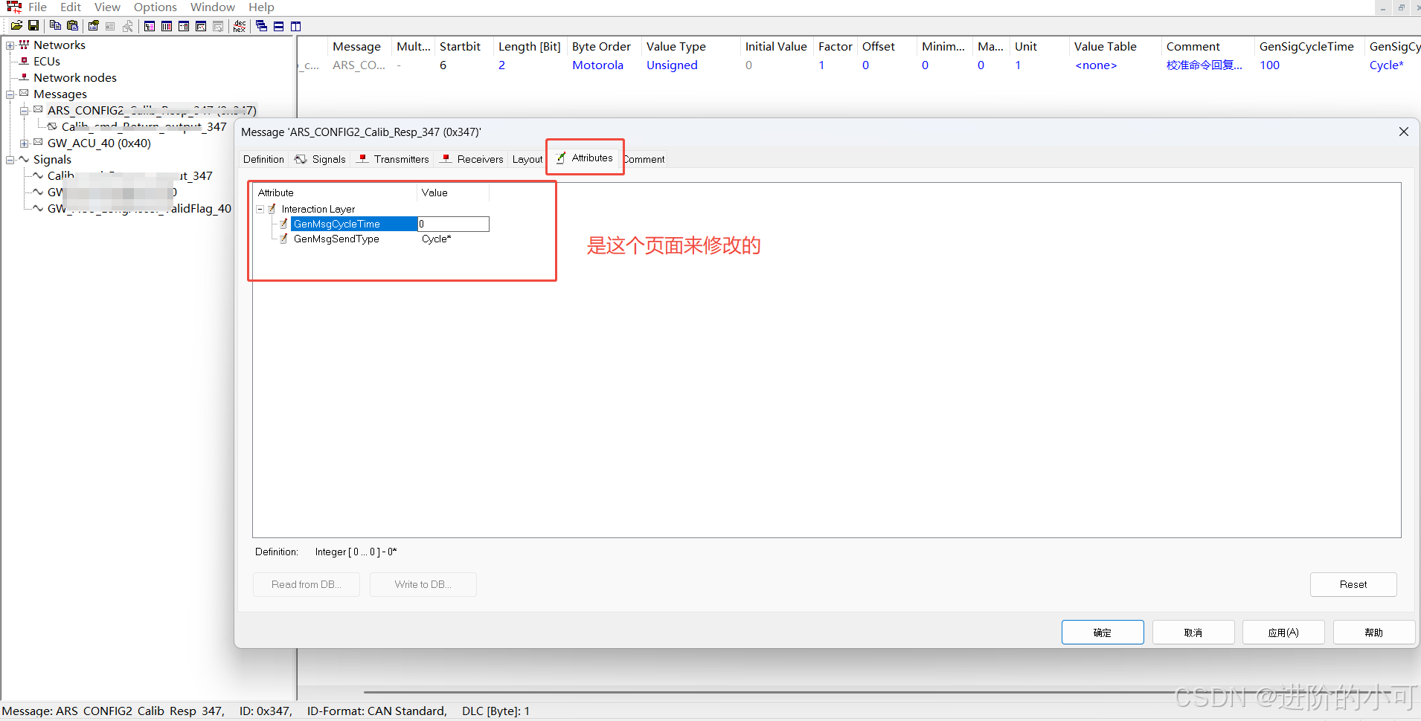Viewport: 1421px width, 721px height.
Task: Open the Window menu
Action: pyautogui.click(x=213, y=7)
